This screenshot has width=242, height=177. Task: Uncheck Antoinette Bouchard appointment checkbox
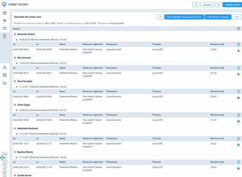[x=238, y=144]
